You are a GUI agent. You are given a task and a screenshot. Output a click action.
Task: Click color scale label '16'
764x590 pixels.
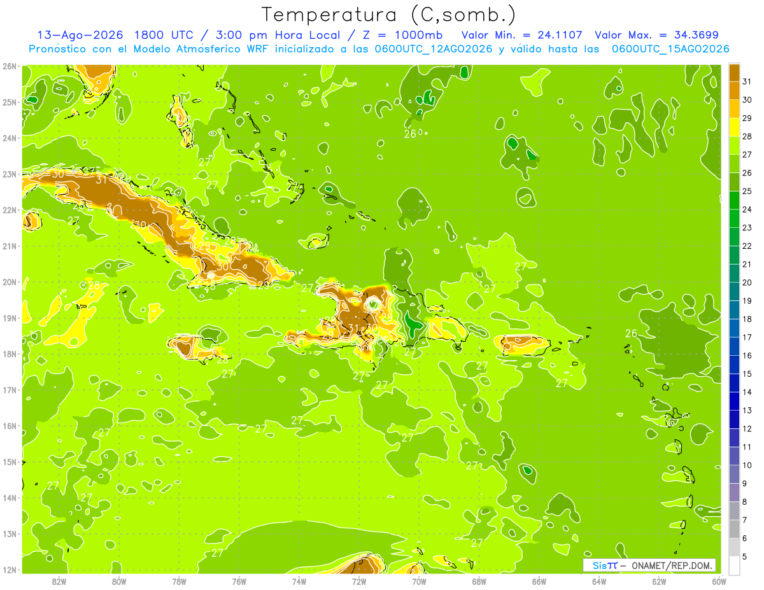[x=747, y=356]
